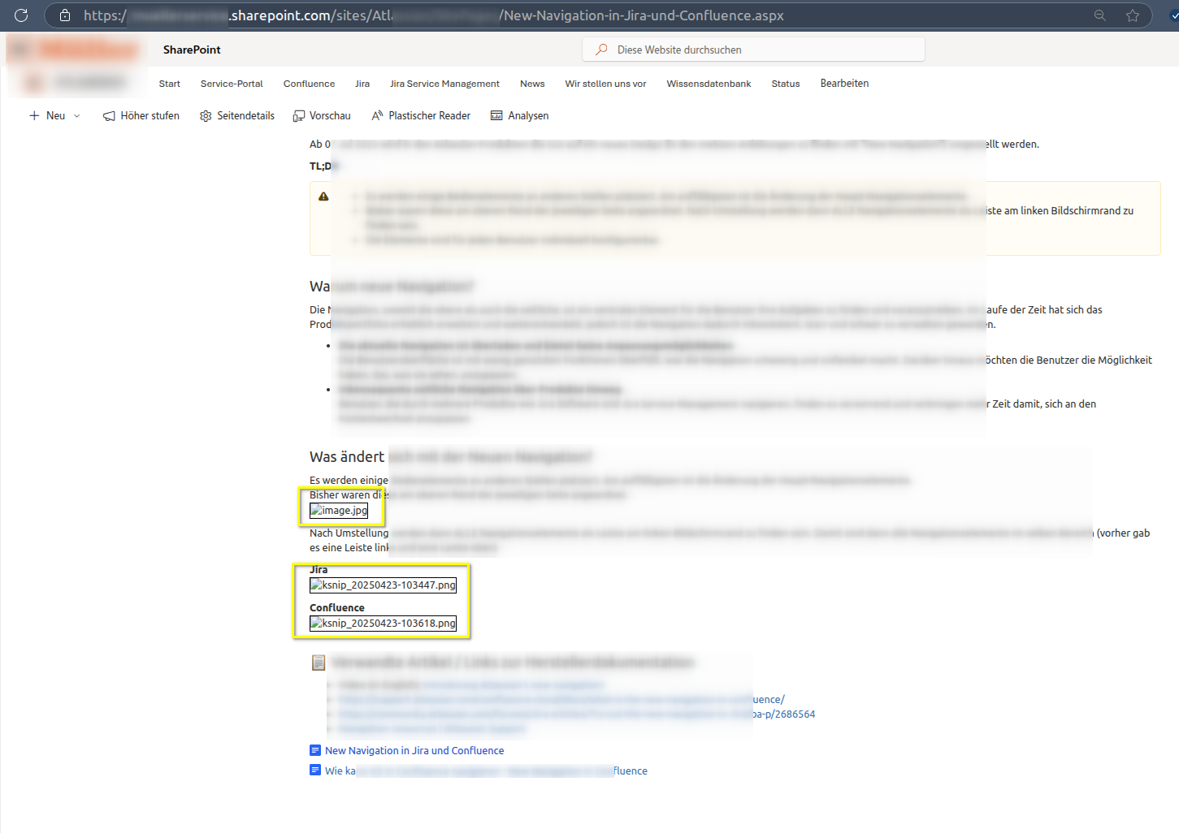The height and width of the screenshot is (833, 1179).
Task: Click the site lock icon in address bar
Action: (65, 15)
